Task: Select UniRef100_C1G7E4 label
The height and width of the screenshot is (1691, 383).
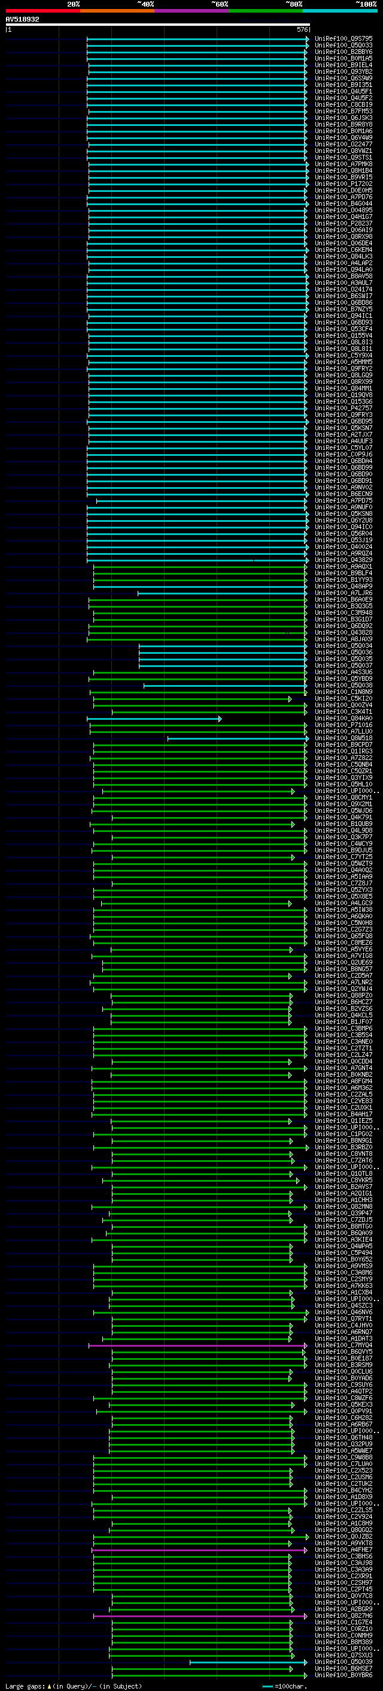Action: [x=344, y=1623]
